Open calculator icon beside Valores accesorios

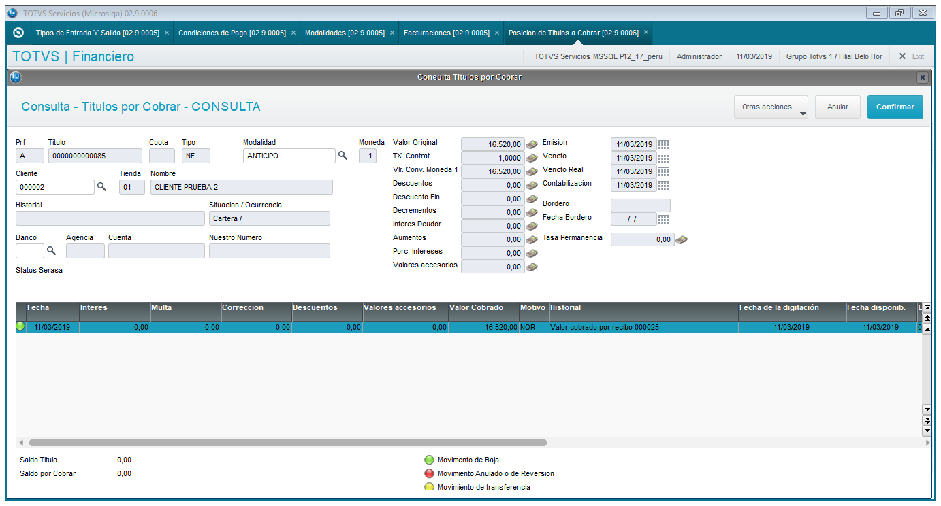(532, 267)
